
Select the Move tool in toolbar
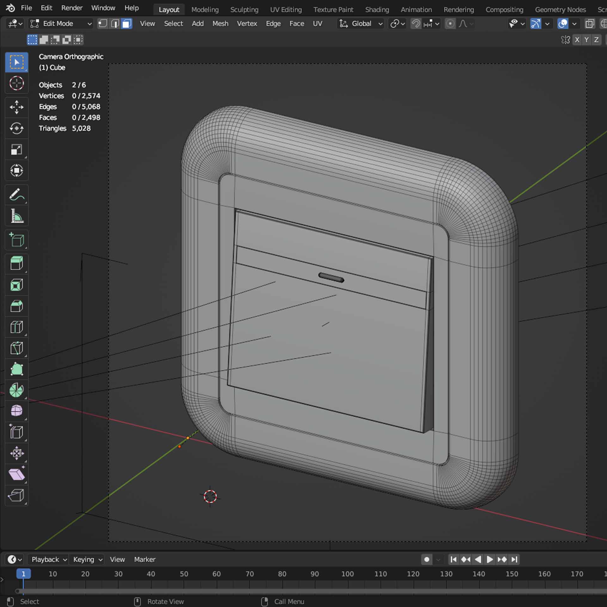click(16, 107)
